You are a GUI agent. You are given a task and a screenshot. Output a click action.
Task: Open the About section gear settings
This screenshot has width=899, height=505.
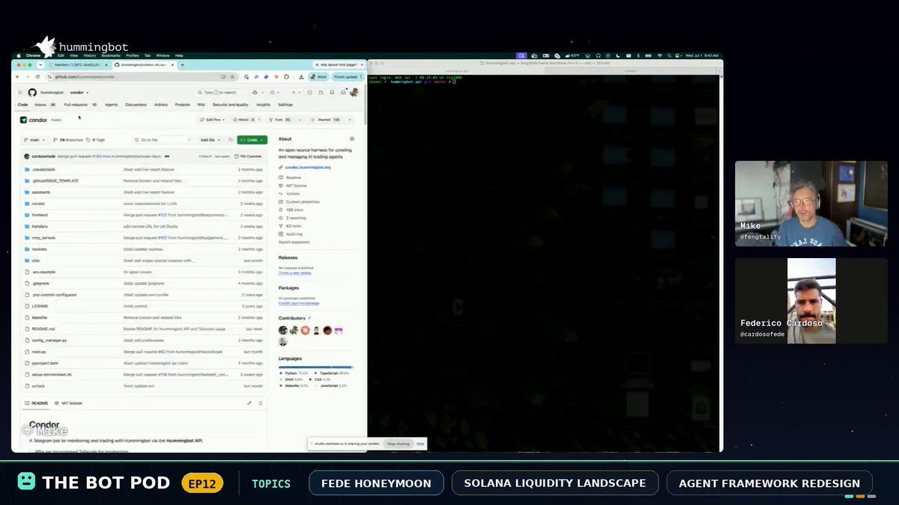(x=352, y=139)
